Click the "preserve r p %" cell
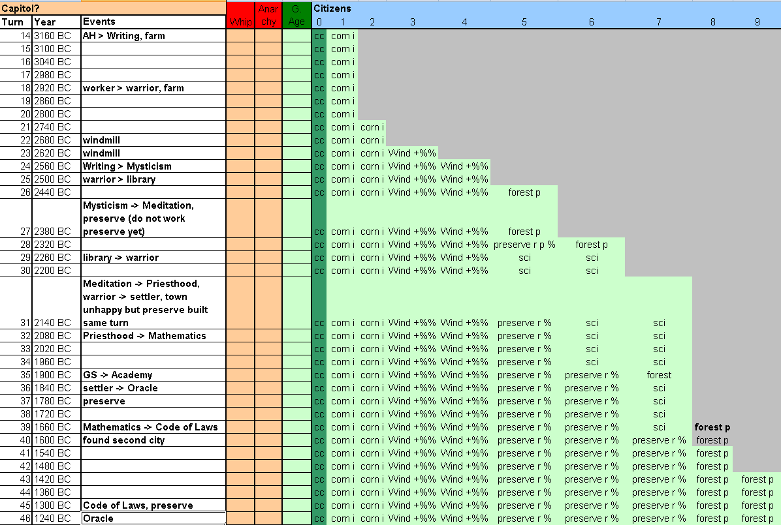This screenshot has width=781, height=525. click(x=524, y=245)
